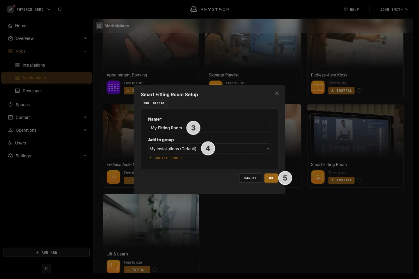Open the Lift & Learn thumbnail

click(151, 221)
